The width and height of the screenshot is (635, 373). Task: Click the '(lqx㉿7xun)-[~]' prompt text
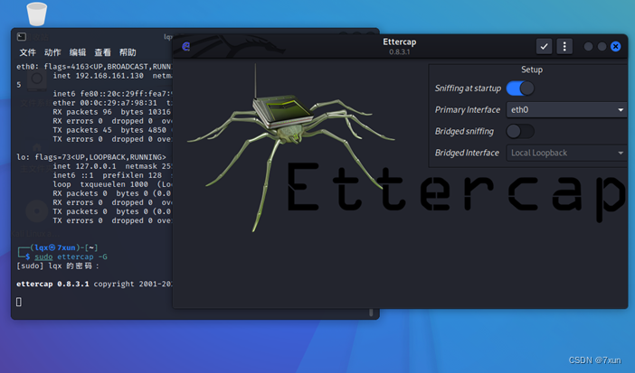click(x=64, y=247)
